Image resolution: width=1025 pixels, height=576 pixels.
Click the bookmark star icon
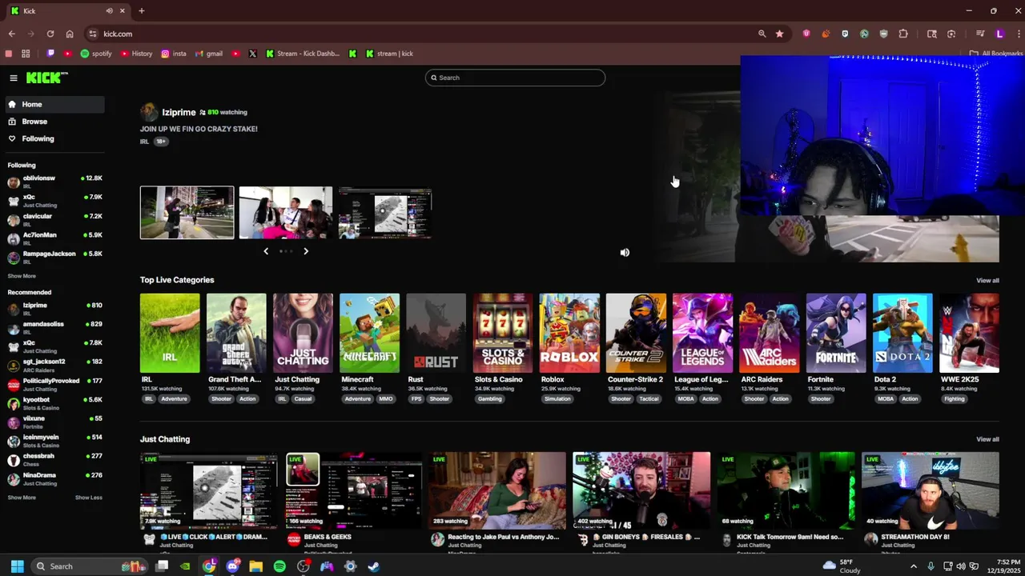click(x=779, y=34)
